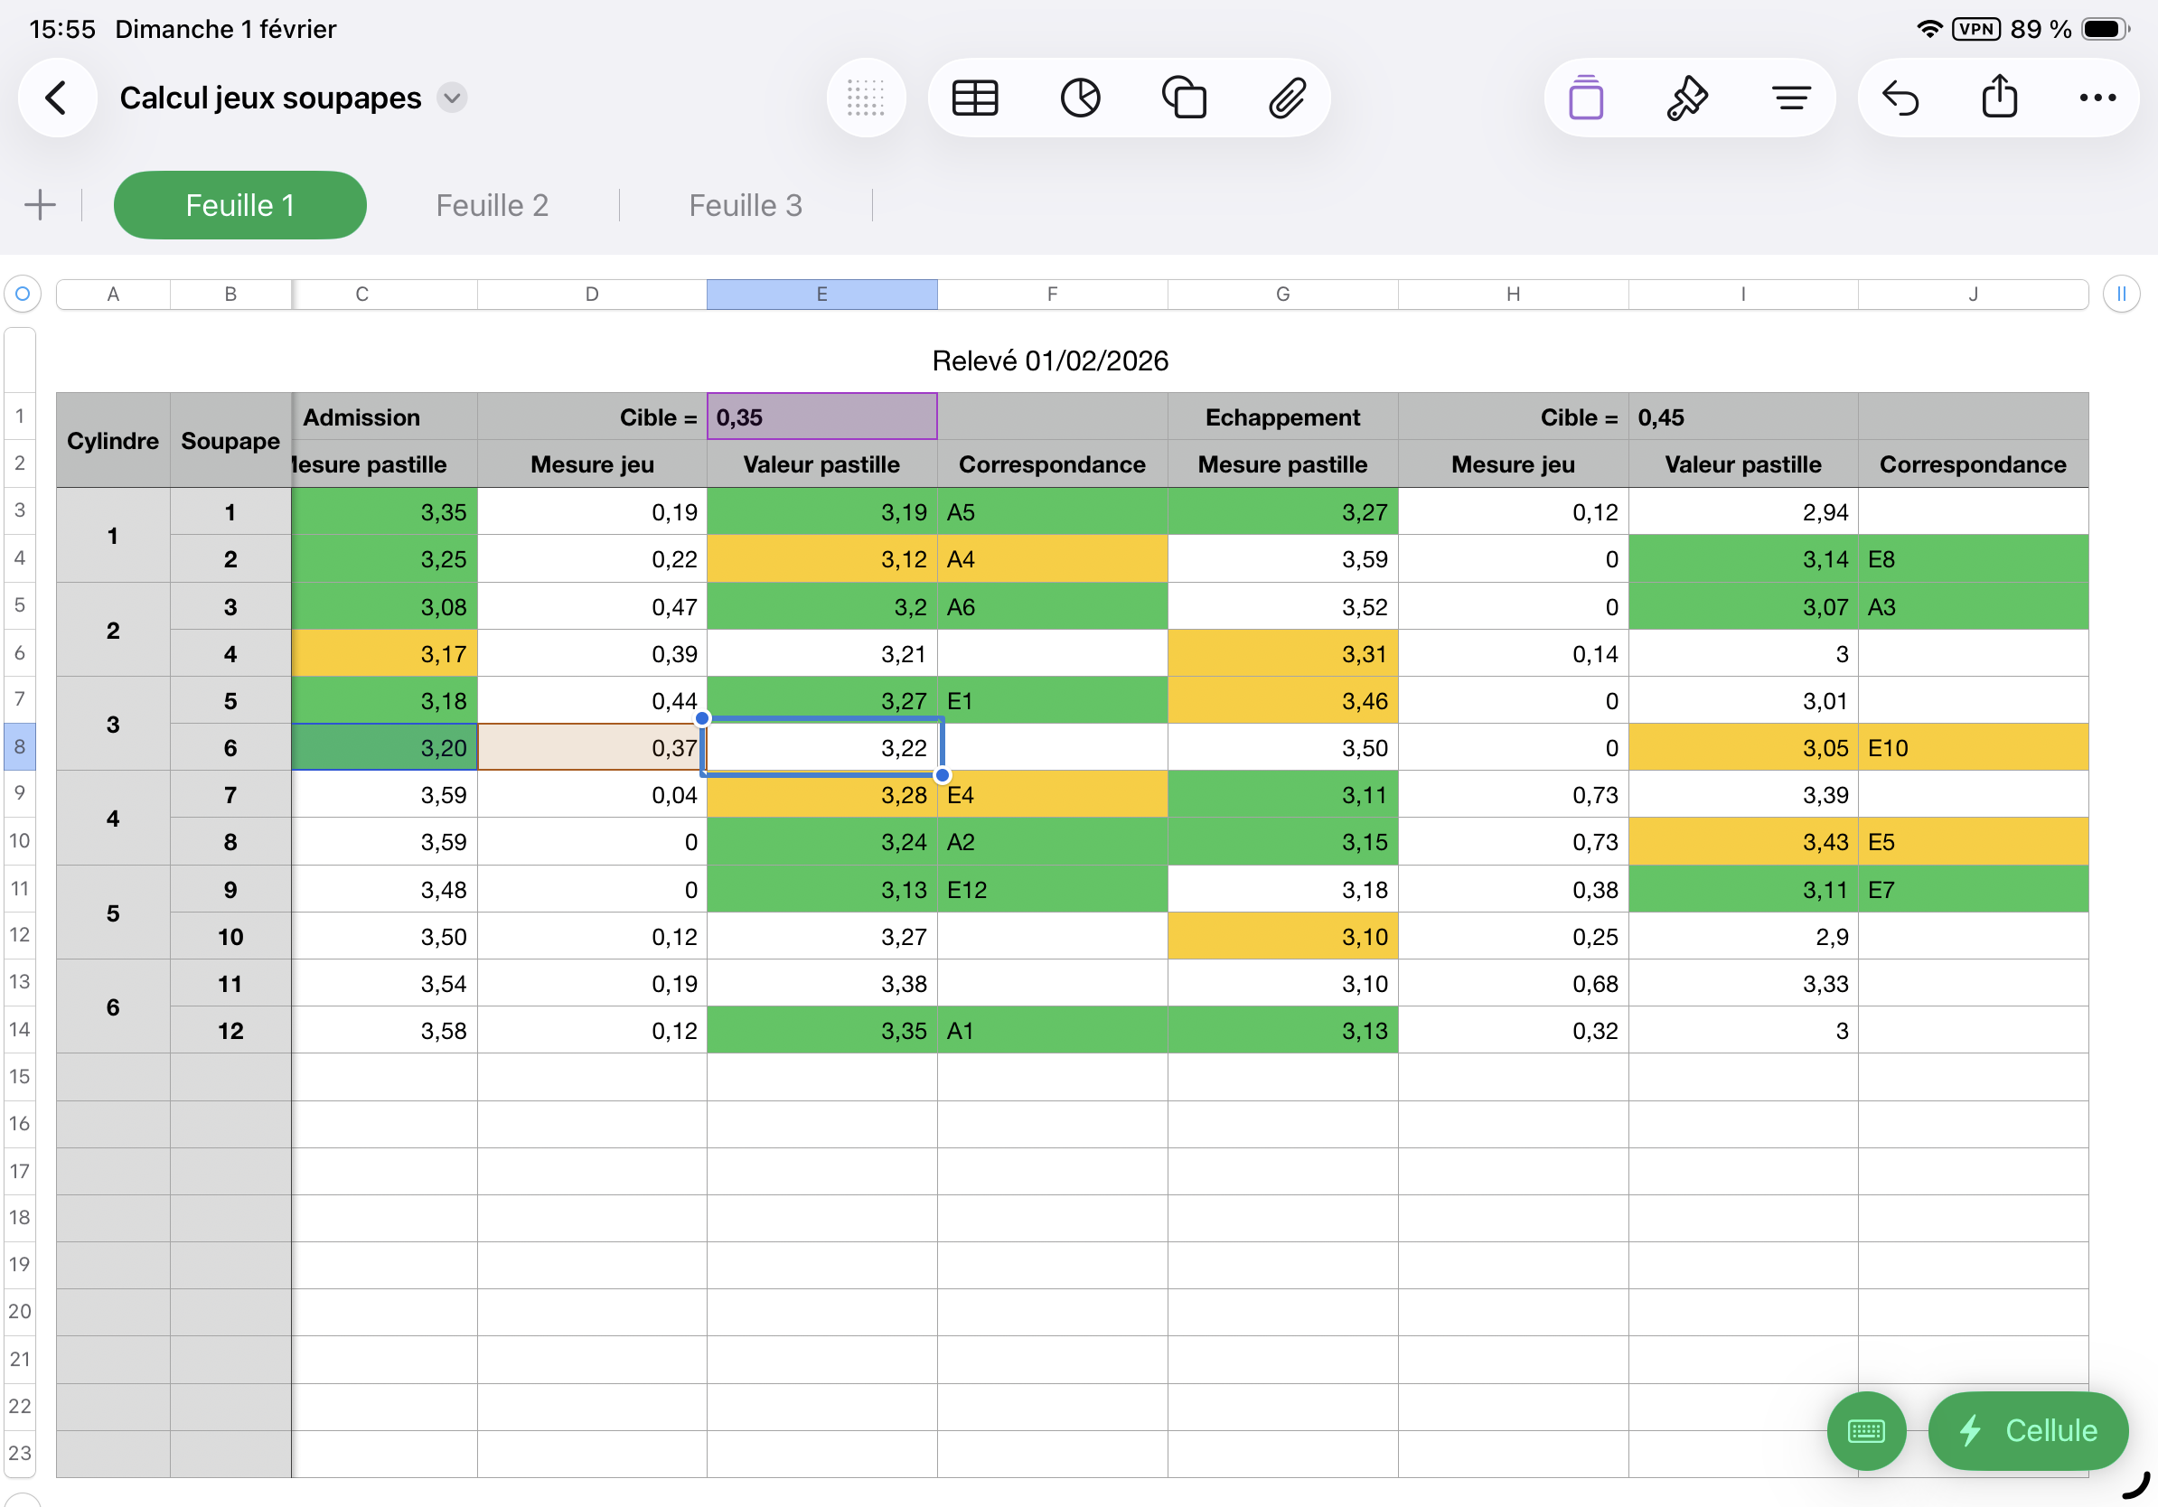Open the shapes insert tool
2158x1507 pixels.
point(1184,98)
